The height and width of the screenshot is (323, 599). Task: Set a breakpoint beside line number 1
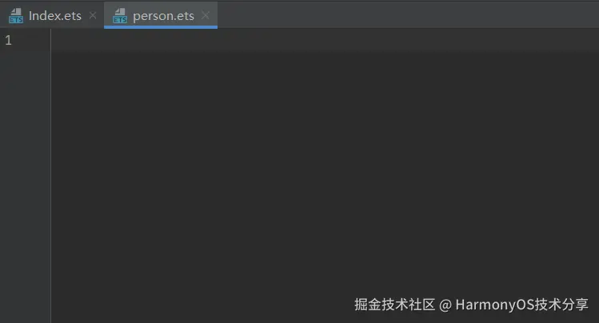tap(23, 40)
